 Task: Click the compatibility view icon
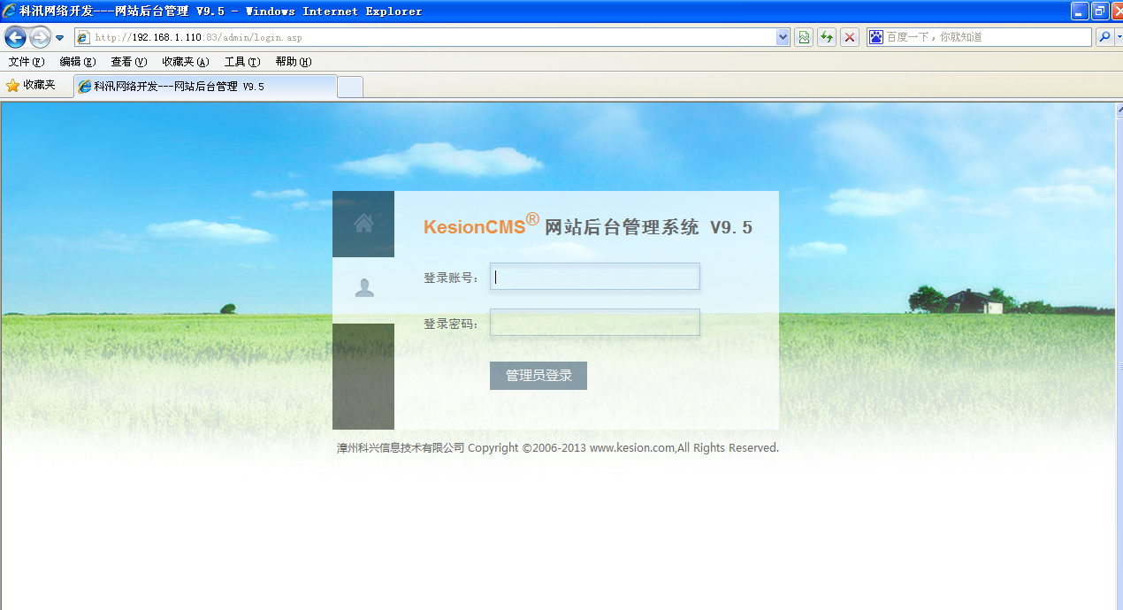click(804, 37)
